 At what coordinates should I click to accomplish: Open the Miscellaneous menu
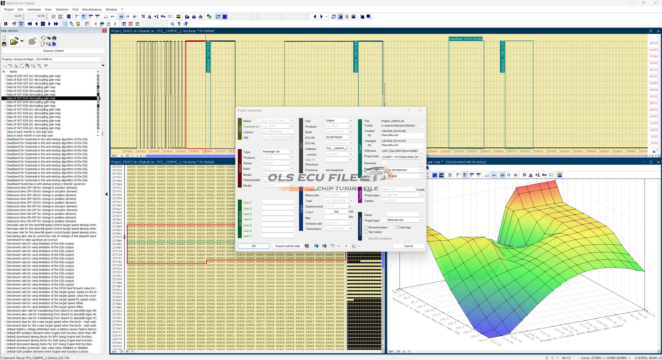click(92, 9)
